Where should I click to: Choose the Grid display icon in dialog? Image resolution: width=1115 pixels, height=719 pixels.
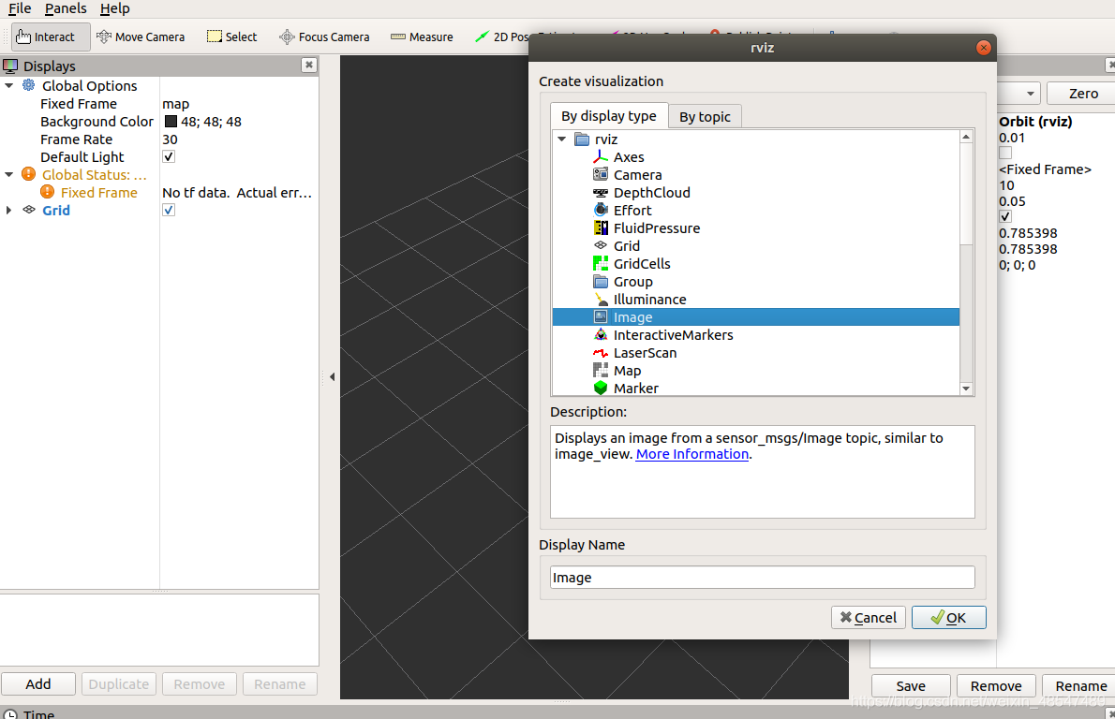[x=601, y=246]
